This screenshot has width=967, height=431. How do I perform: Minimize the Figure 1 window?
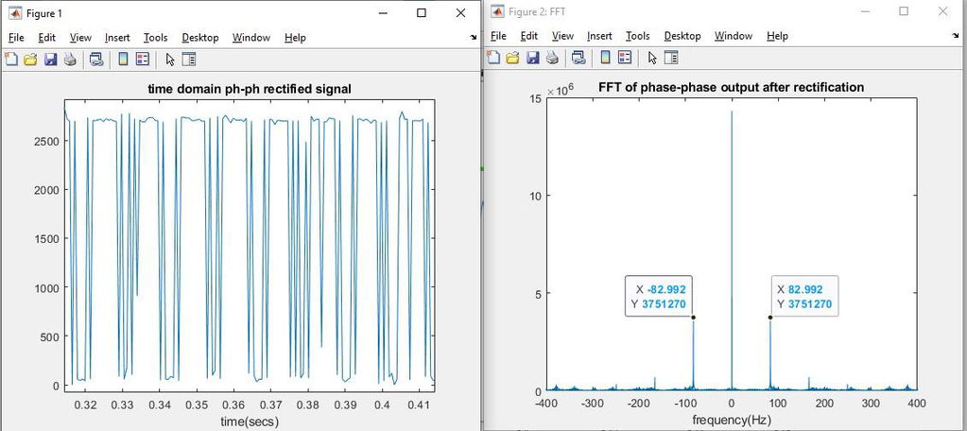383,12
